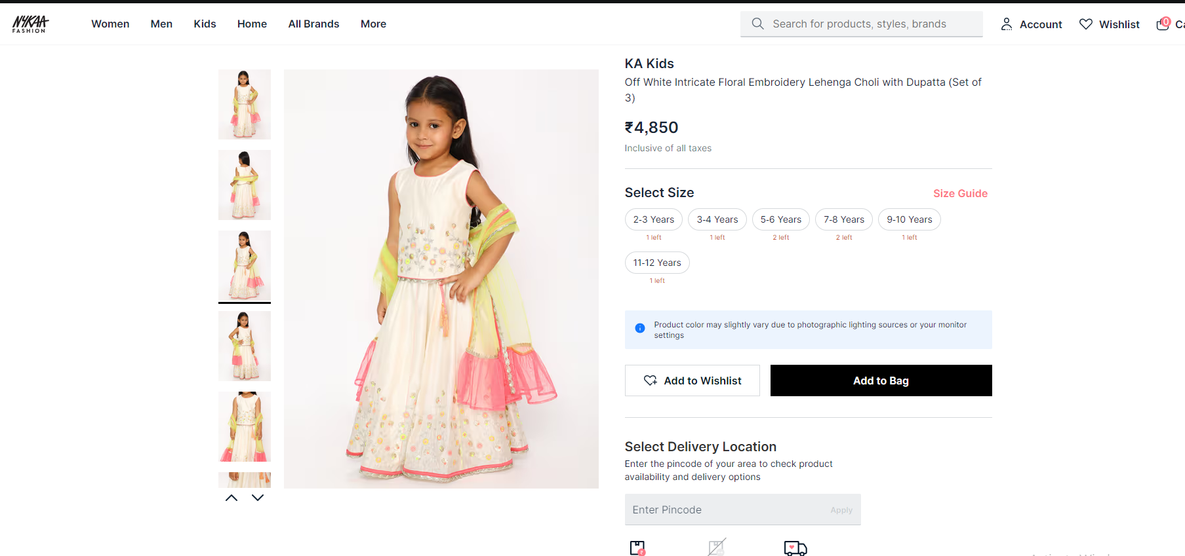Click the Add to Wishlist button

pos(692,380)
